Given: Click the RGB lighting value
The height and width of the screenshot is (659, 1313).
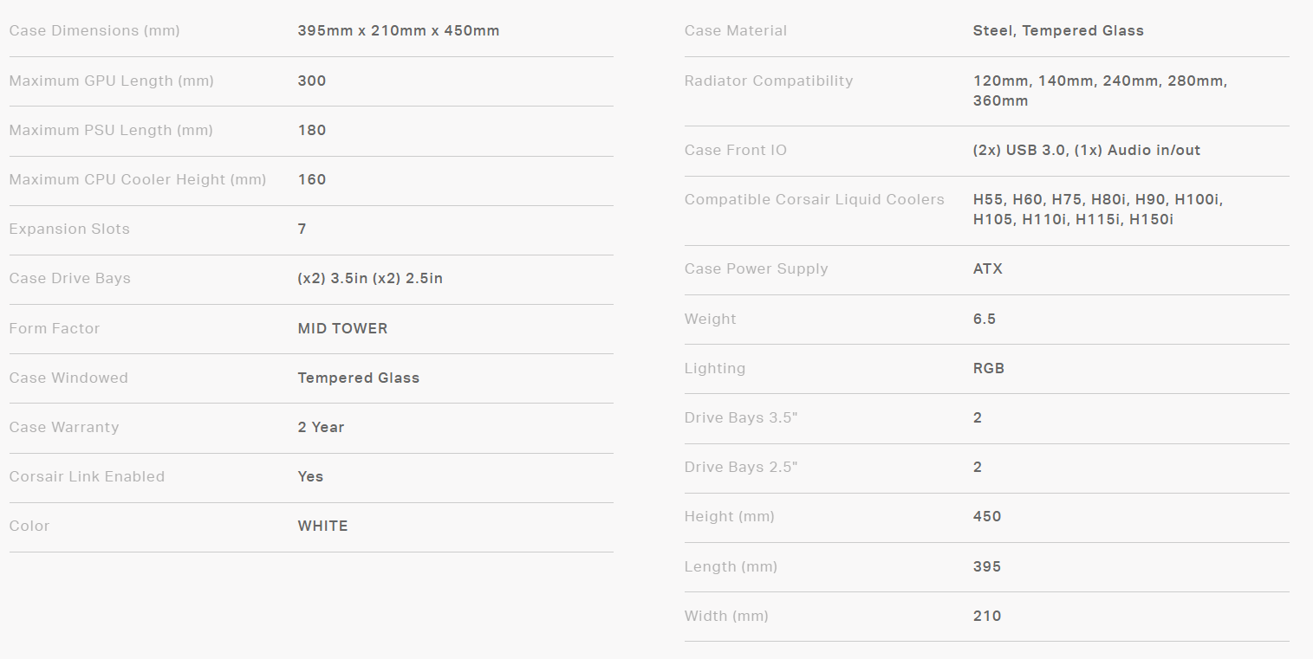Looking at the screenshot, I should point(989,369).
